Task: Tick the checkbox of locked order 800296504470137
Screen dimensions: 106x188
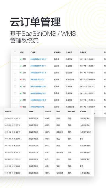Action: [x=15, y=79]
